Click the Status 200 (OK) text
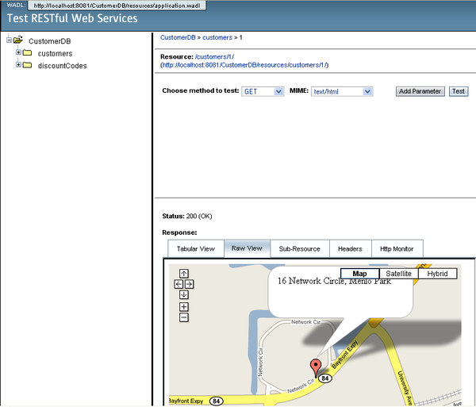 click(187, 216)
